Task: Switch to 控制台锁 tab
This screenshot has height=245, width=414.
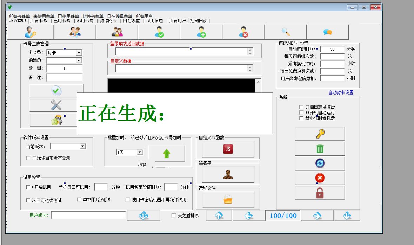Action: (x=199, y=21)
